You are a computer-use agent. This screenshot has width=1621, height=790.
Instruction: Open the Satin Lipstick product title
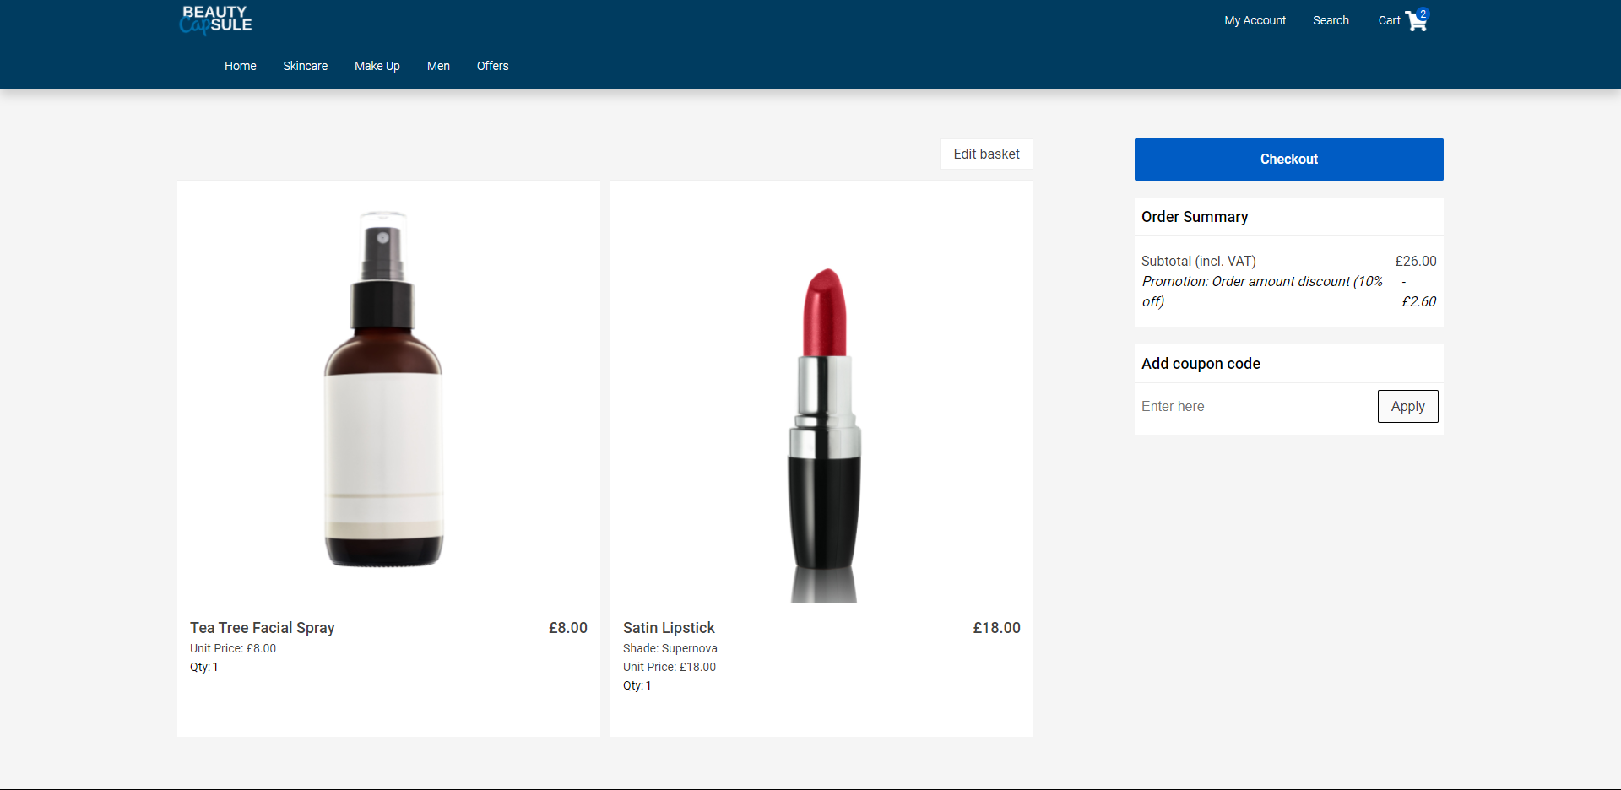[x=669, y=628]
